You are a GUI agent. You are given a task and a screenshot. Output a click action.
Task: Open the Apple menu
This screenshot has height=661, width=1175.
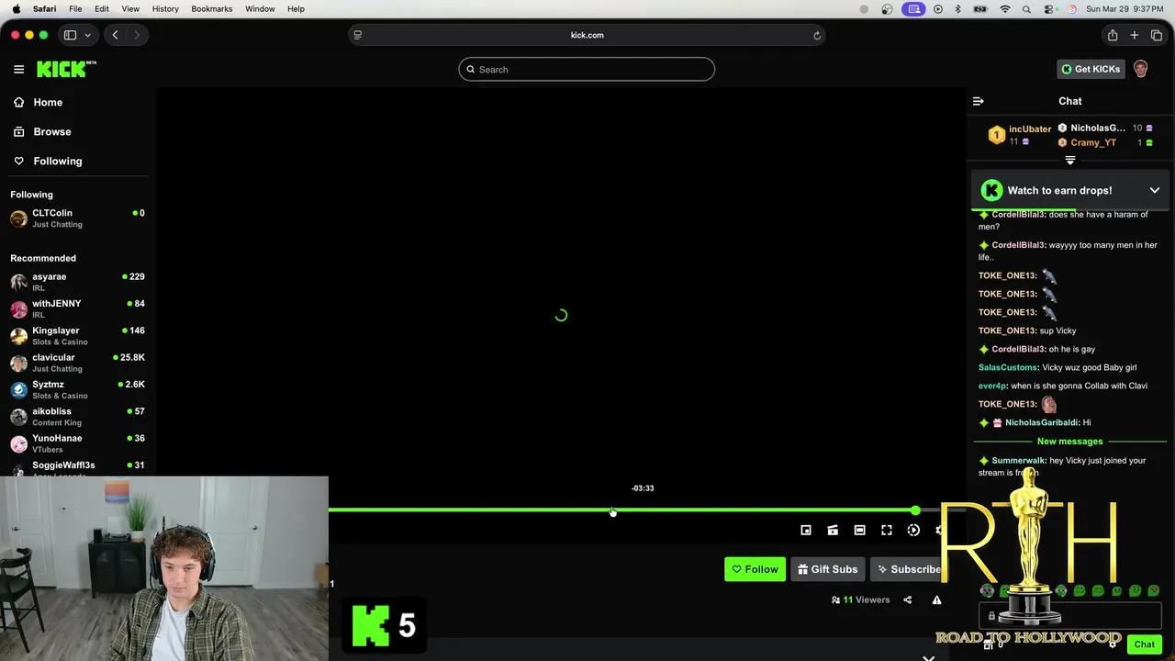pos(16,8)
